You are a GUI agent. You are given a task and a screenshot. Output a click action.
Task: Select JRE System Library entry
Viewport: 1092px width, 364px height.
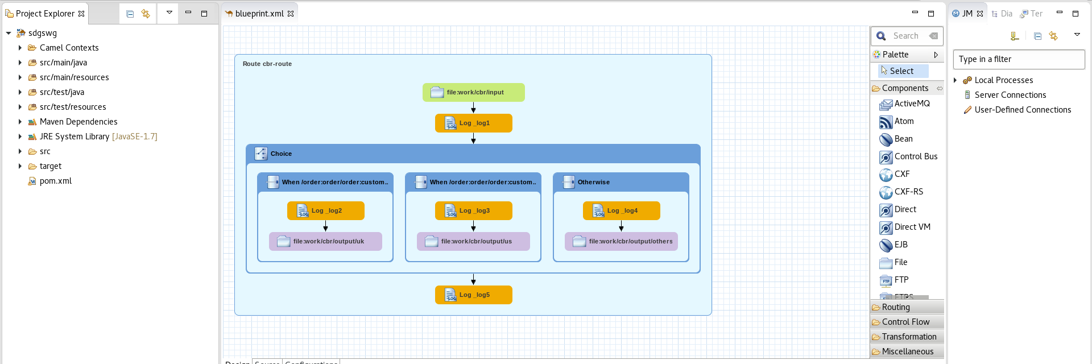(93, 136)
